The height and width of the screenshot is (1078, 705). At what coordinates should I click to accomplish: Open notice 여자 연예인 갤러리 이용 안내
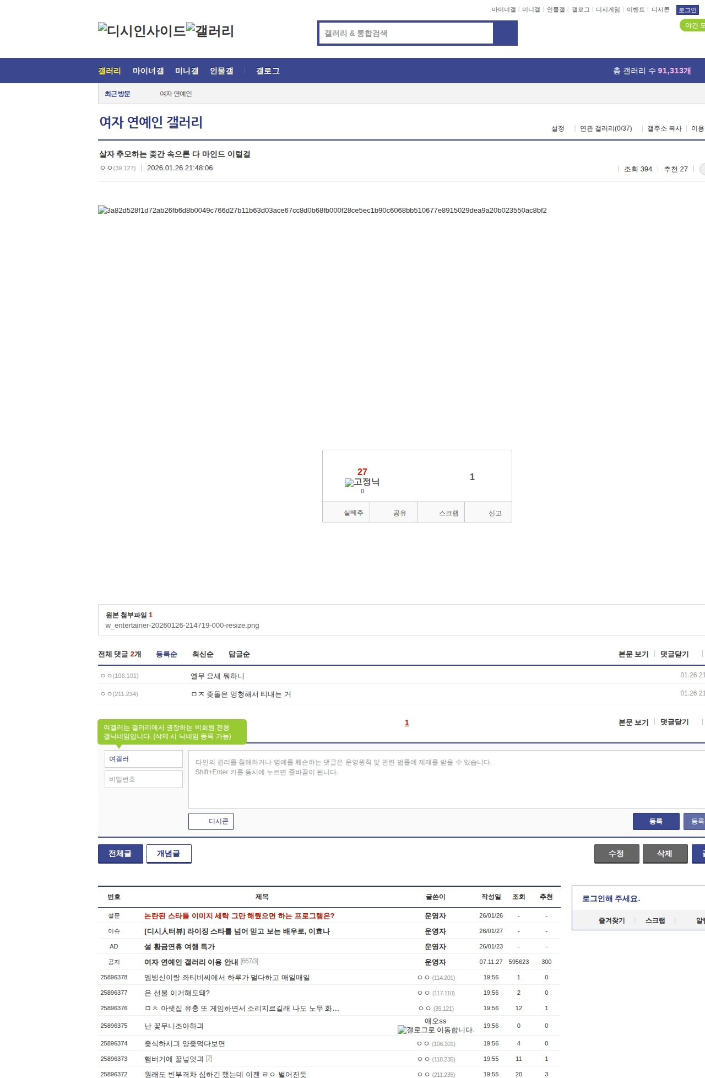coord(191,962)
